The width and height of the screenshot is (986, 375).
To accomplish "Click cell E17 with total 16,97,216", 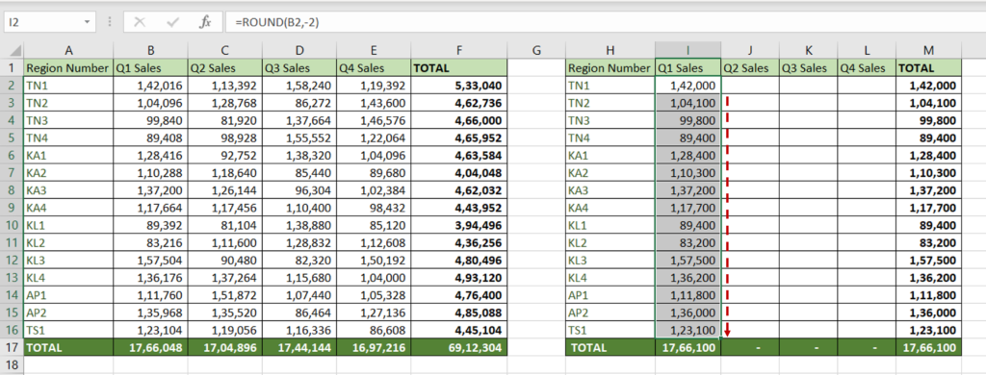I will 374,347.
